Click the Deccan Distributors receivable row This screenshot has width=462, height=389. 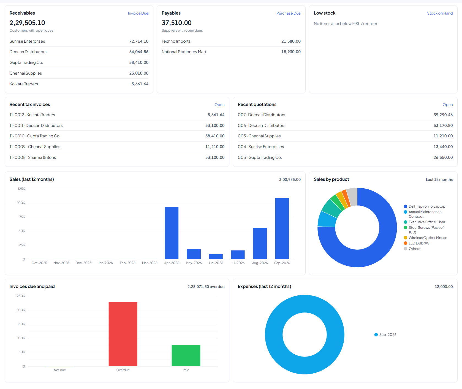79,52
